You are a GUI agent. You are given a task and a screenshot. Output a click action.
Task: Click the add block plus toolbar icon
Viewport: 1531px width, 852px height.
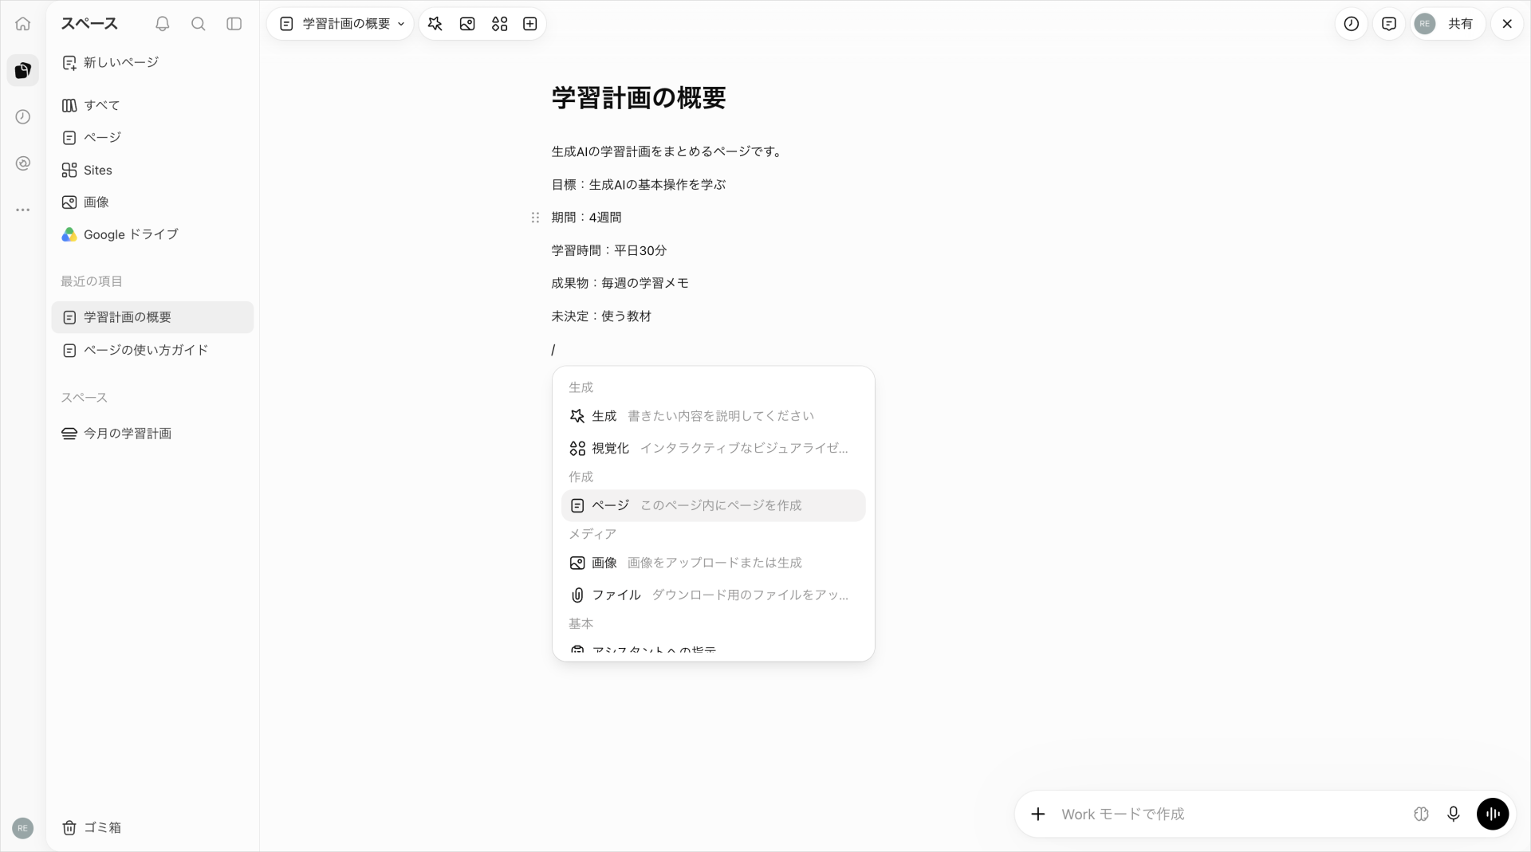point(530,24)
